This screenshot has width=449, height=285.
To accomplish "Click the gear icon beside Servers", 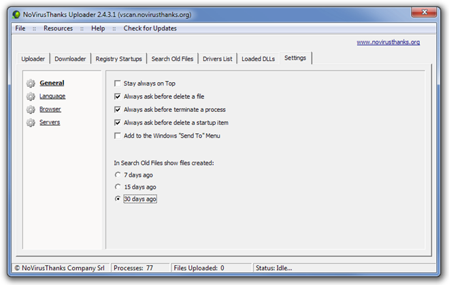I will coord(31,123).
